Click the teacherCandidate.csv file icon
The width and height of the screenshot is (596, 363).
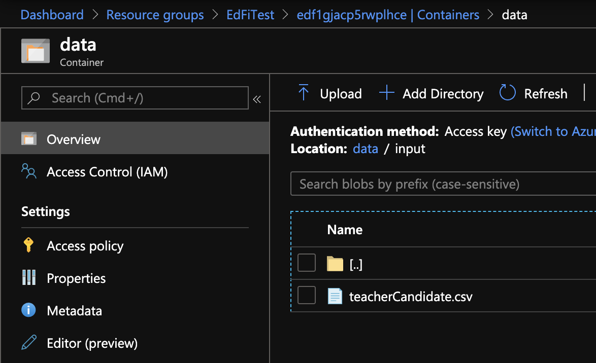coord(335,296)
